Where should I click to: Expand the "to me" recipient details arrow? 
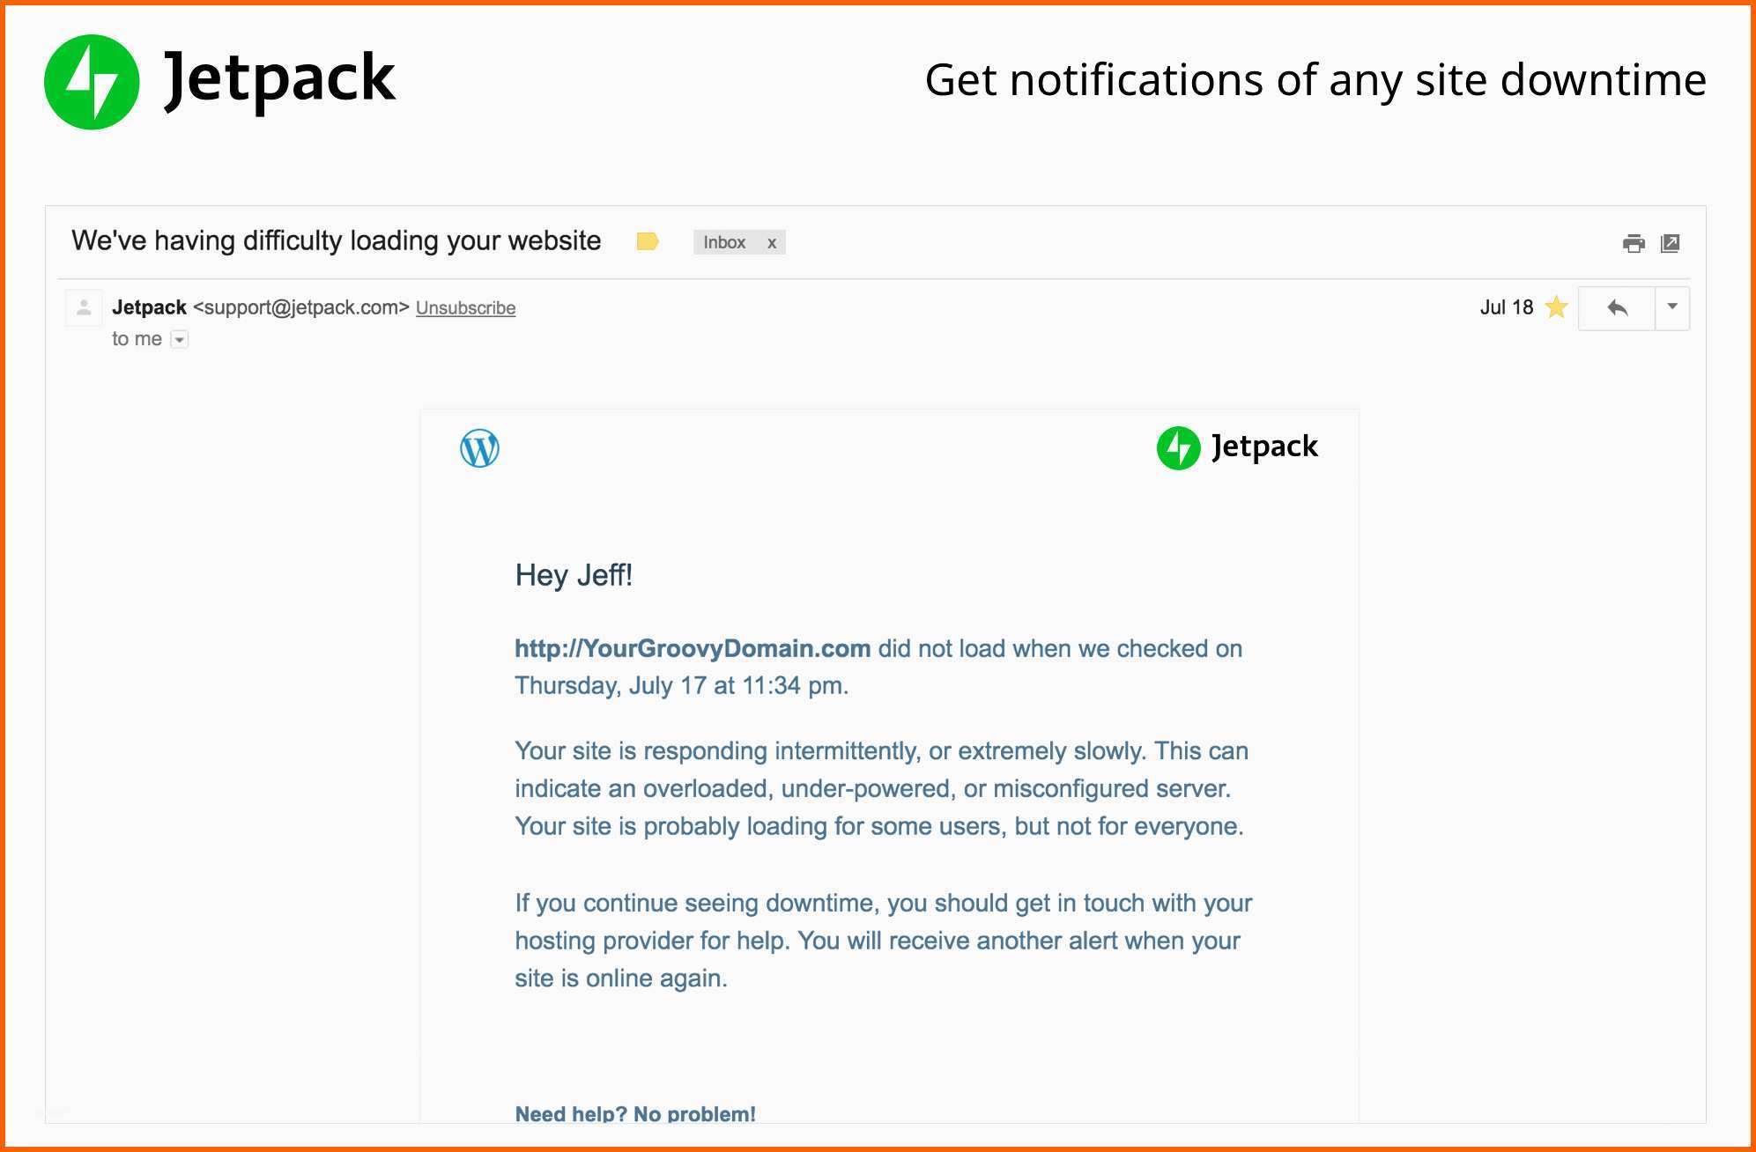[179, 340]
